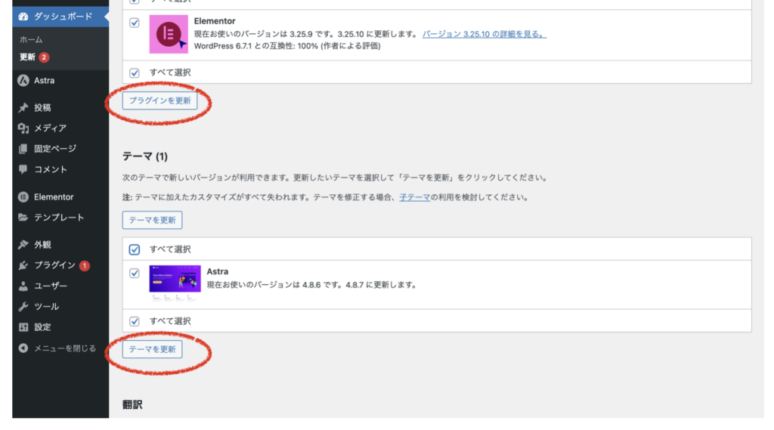The image size is (774, 430).
Task: Click the プラグインを更新 button
Action: [160, 101]
